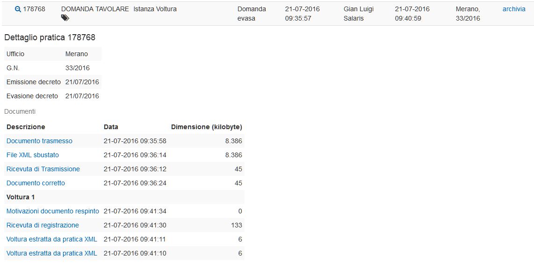Open the Documento trasmesso link
The height and width of the screenshot is (263, 534).
[39, 141]
